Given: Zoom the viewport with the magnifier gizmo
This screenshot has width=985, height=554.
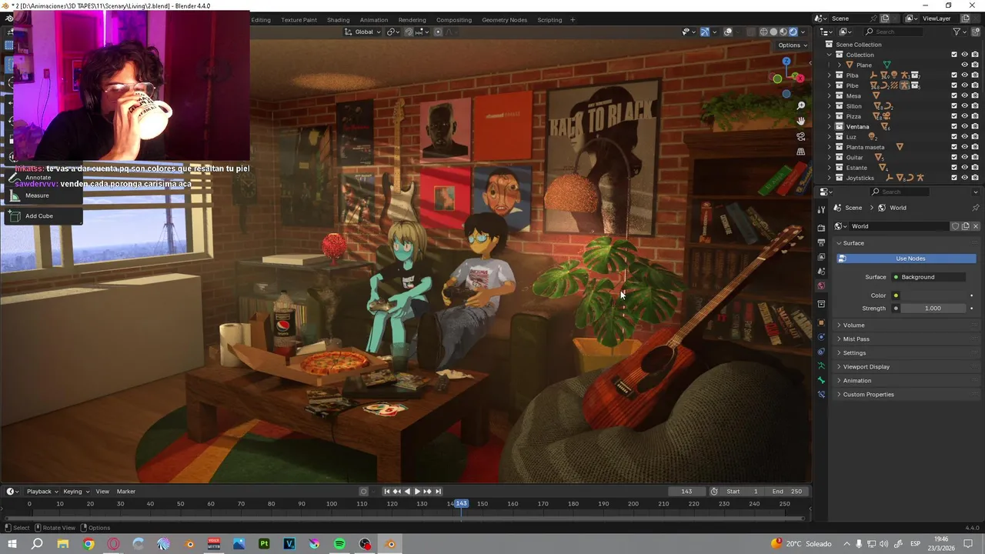Looking at the screenshot, I should [x=801, y=105].
